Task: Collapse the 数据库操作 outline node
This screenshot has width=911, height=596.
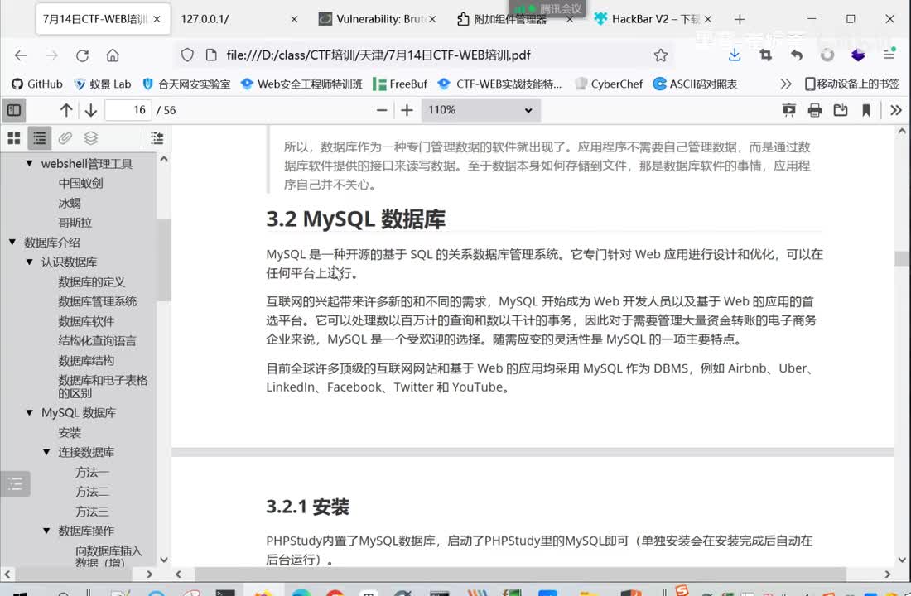Action: 46,531
